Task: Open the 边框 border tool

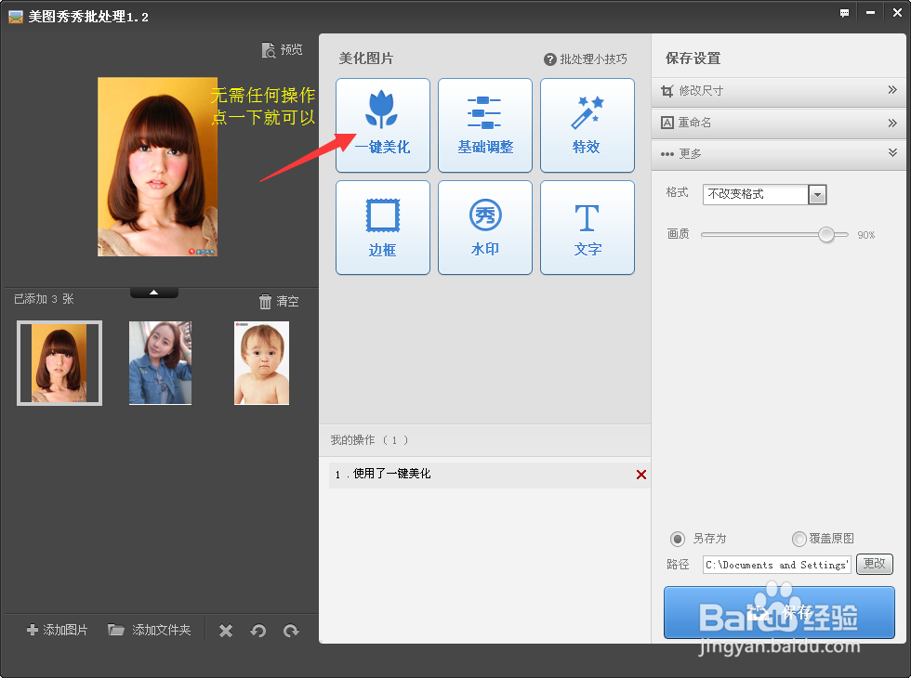Action: click(382, 228)
